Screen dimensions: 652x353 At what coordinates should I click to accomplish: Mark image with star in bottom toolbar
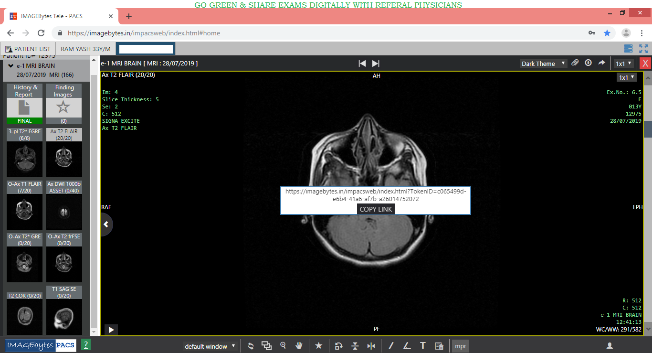coord(319,346)
